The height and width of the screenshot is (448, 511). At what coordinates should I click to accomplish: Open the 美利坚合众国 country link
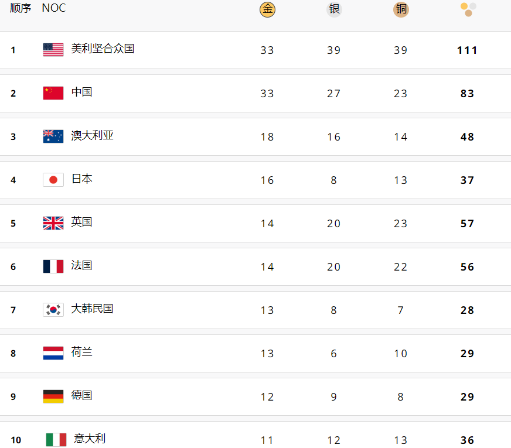point(103,49)
